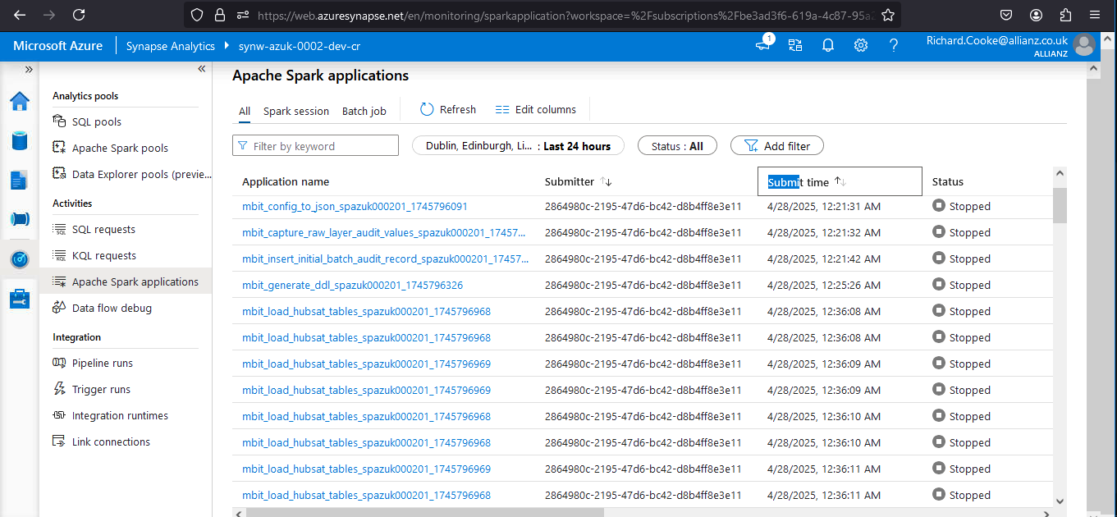
Task: Click the Edit columns button
Action: click(536, 109)
